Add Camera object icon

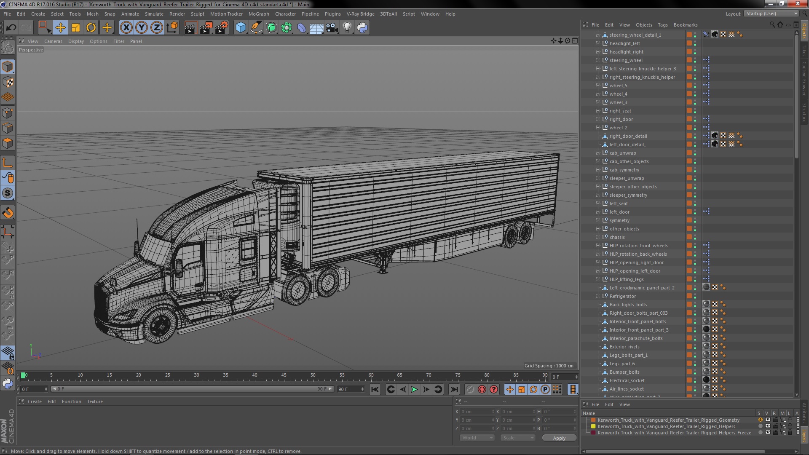point(332,28)
